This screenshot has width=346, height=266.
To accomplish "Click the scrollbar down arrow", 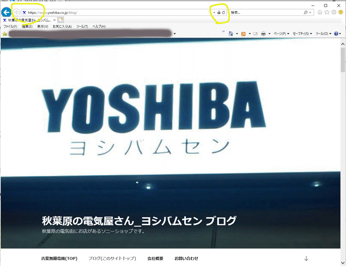I will [343, 263].
